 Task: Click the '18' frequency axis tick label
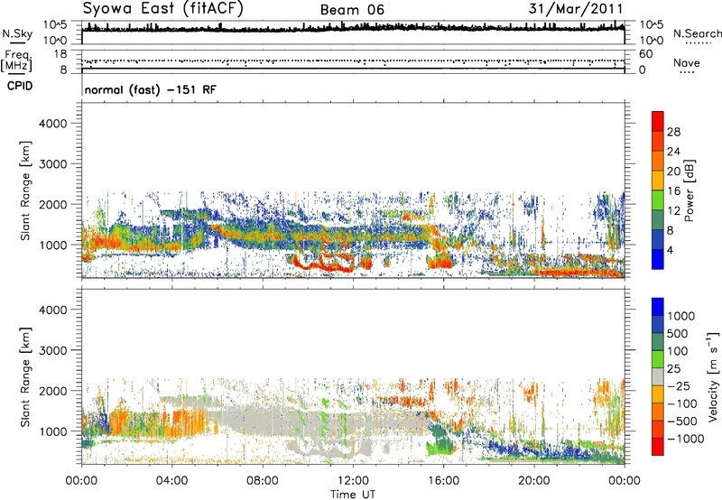pyautogui.click(x=60, y=54)
